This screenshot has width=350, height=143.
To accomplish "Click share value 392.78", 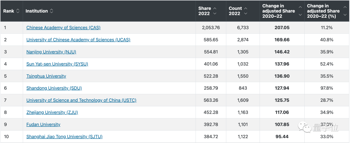I will click(211, 124).
